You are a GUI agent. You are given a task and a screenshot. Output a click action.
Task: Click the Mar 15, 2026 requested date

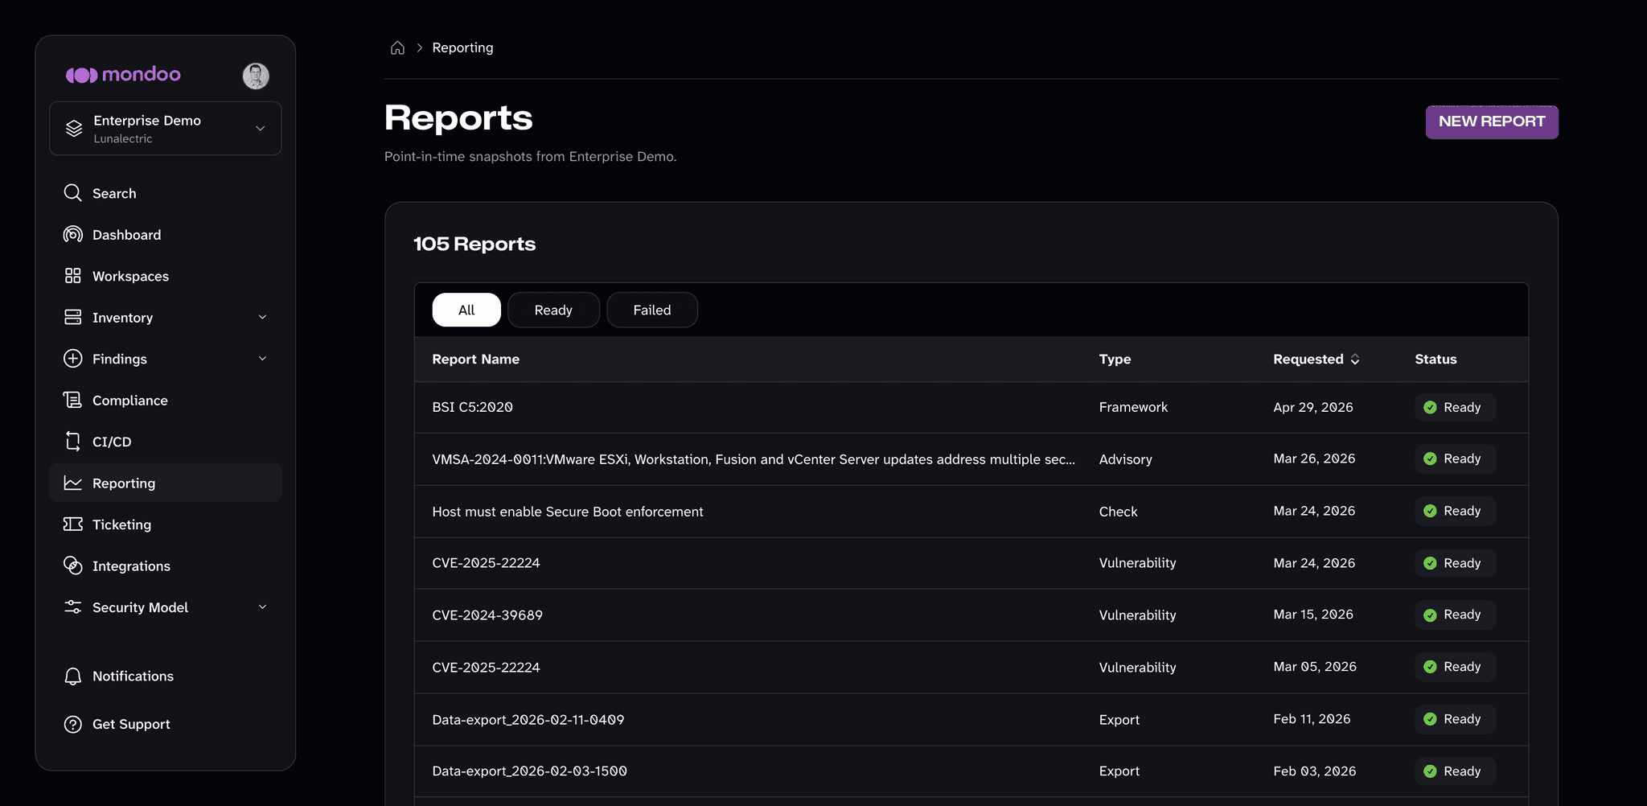click(x=1313, y=615)
